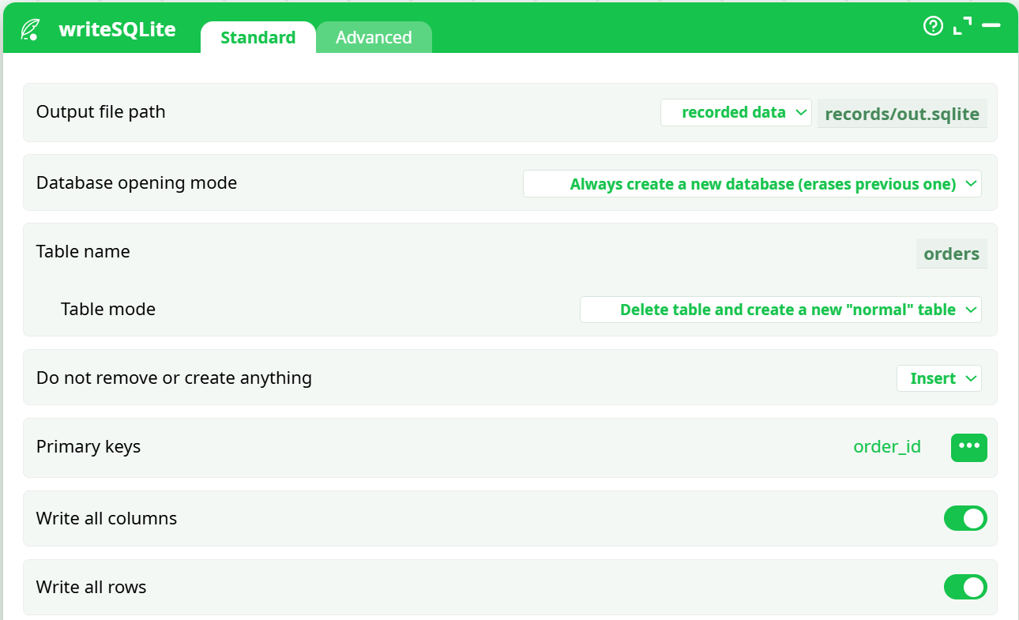Open the Insert mode dropdown
1019x620 pixels.
click(938, 378)
